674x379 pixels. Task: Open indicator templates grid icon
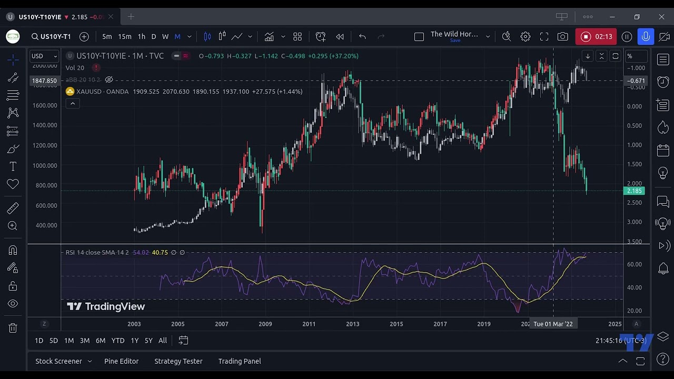(x=298, y=36)
